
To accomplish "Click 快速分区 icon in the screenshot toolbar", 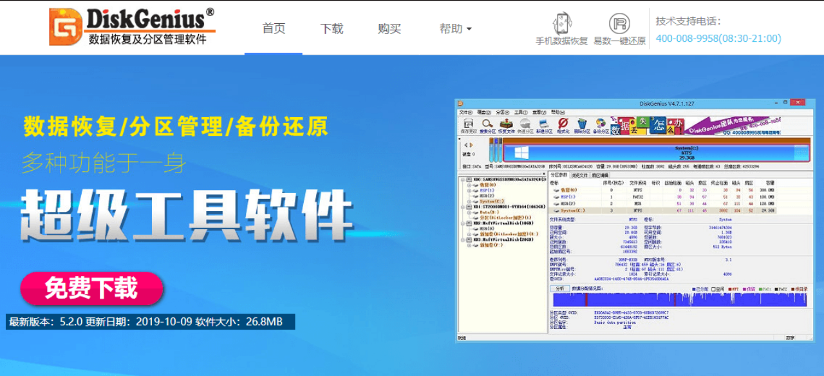I will pyautogui.click(x=525, y=126).
